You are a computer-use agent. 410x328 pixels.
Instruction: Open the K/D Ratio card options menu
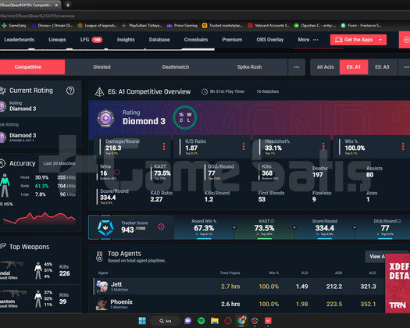coord(244,147)
